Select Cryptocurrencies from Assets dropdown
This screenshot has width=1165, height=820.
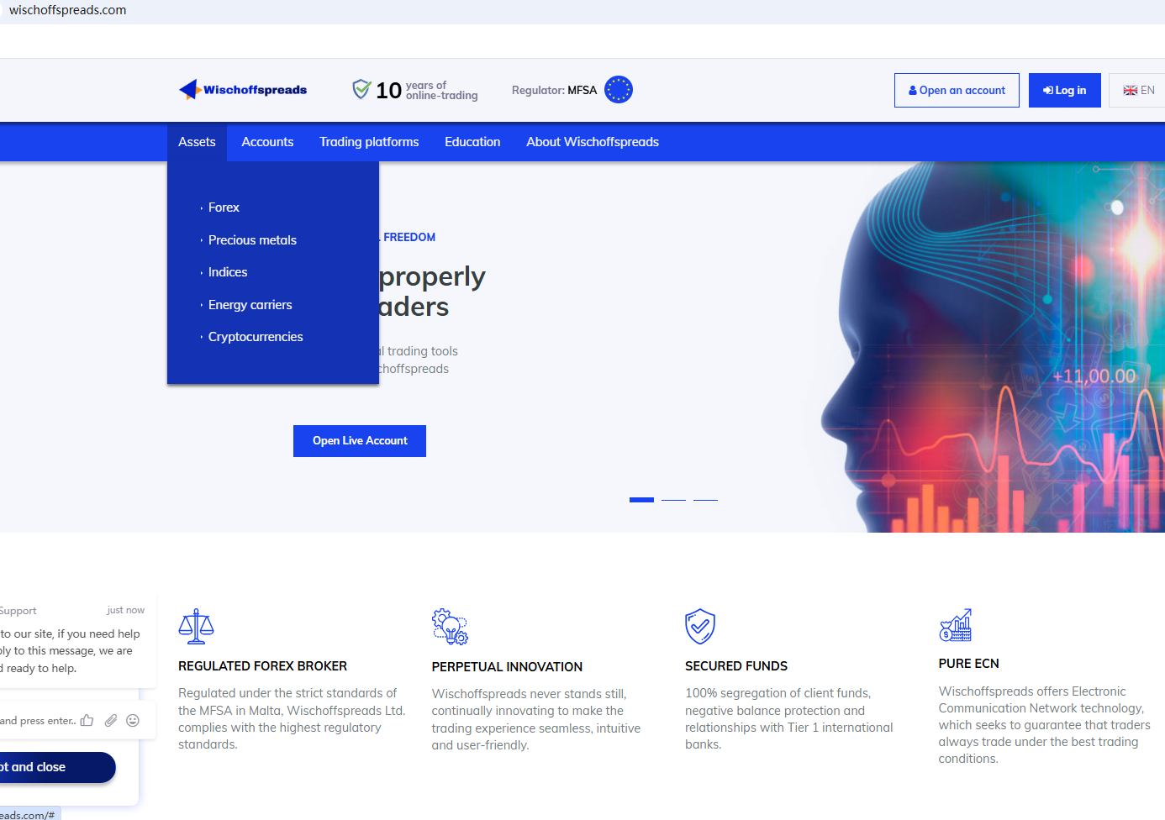coord(256,337)
